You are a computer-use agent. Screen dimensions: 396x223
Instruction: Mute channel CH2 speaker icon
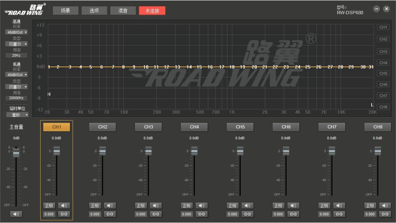110,206
